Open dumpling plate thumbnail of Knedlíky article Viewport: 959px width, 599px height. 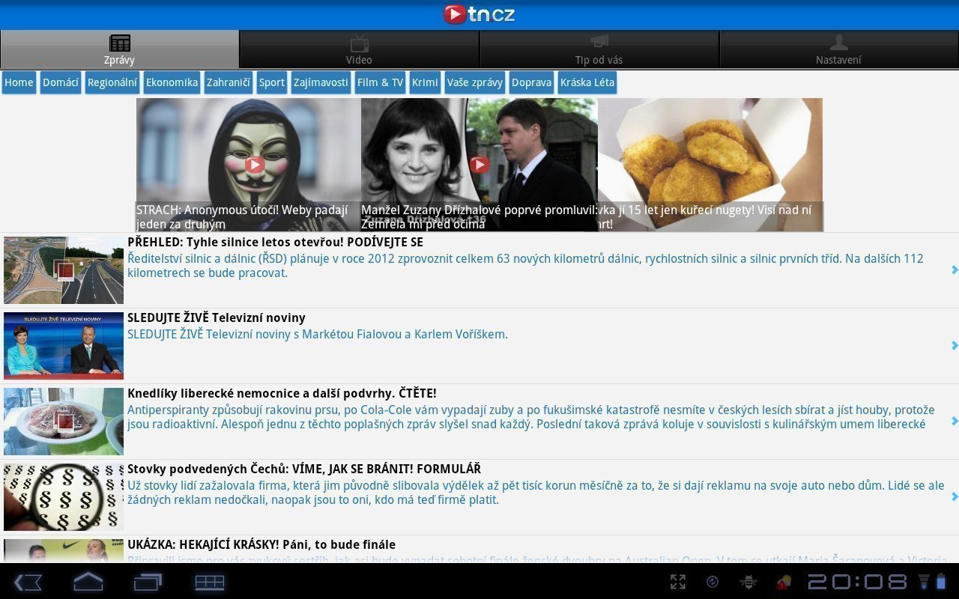(64, 422)
